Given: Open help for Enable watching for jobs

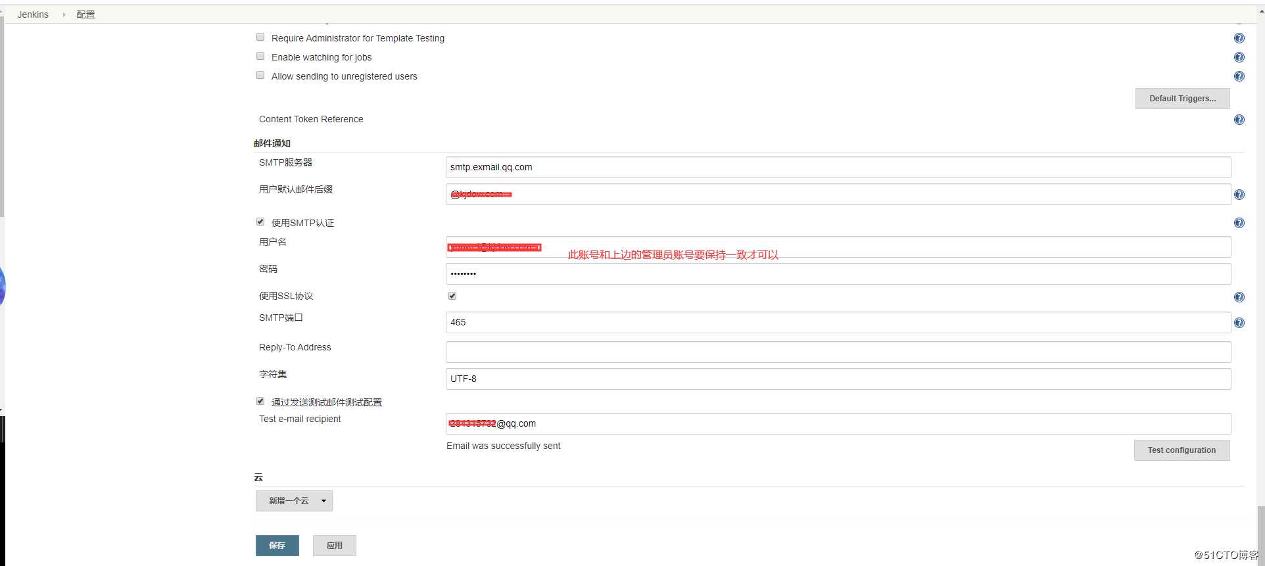Looking at the screenshot, I should pyautogui.click(x=1239, y=57).
